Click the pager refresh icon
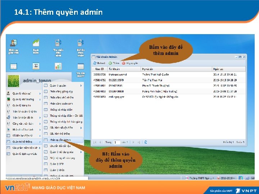The image size is (259, 194). click(x=146, y=142)
